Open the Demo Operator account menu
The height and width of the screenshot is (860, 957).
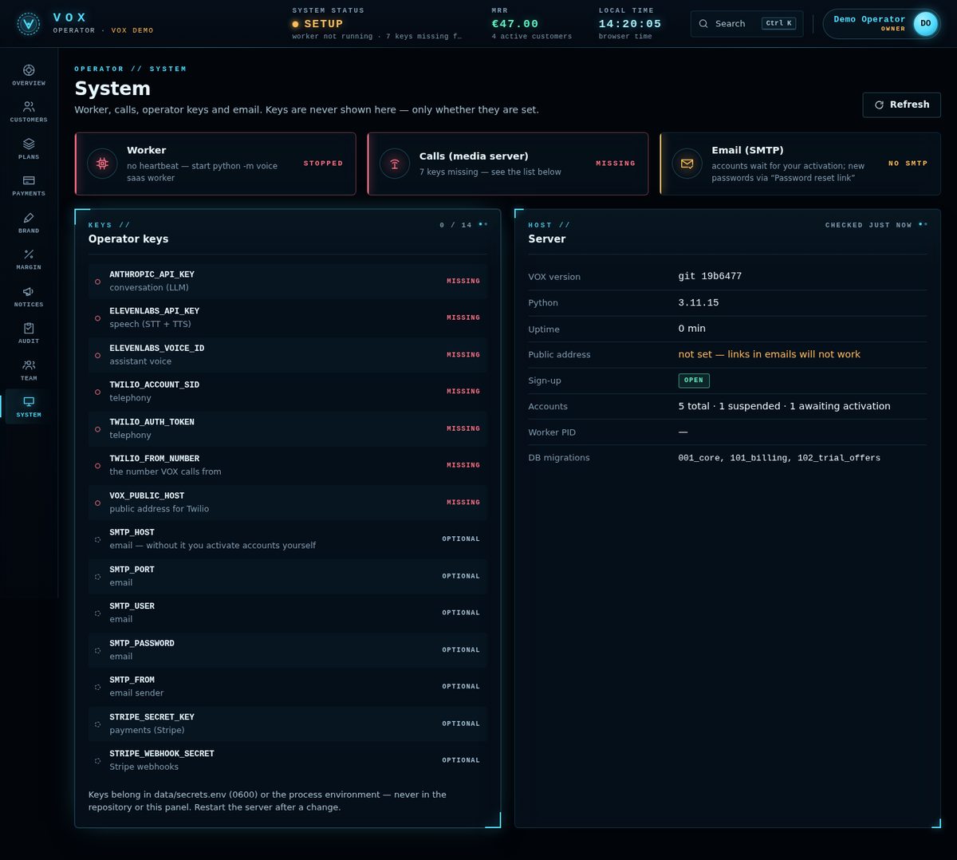(882, 24)
